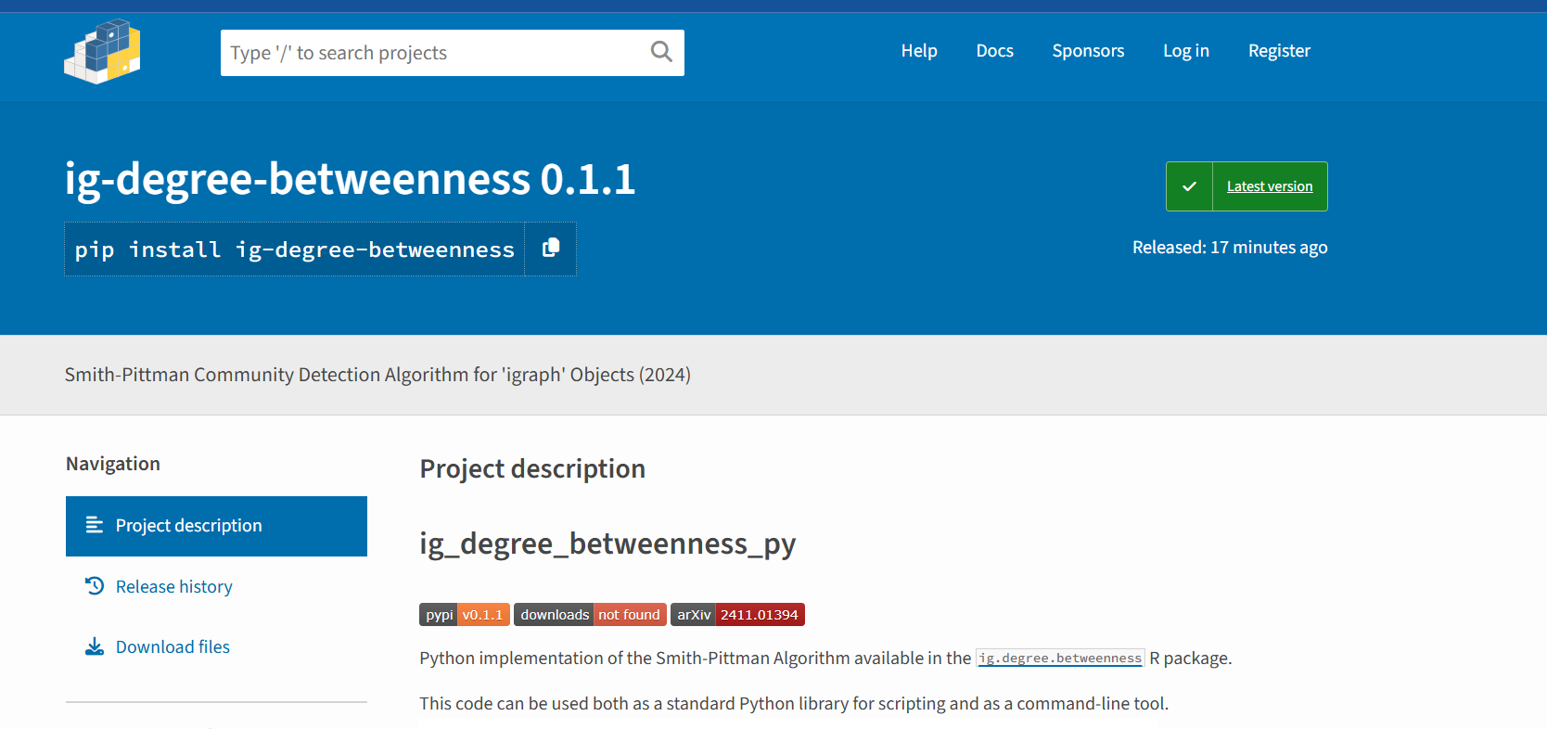Viewport: 1547px width, 729px height.
Task: Open the Release history tab
Action: (174, 586)
